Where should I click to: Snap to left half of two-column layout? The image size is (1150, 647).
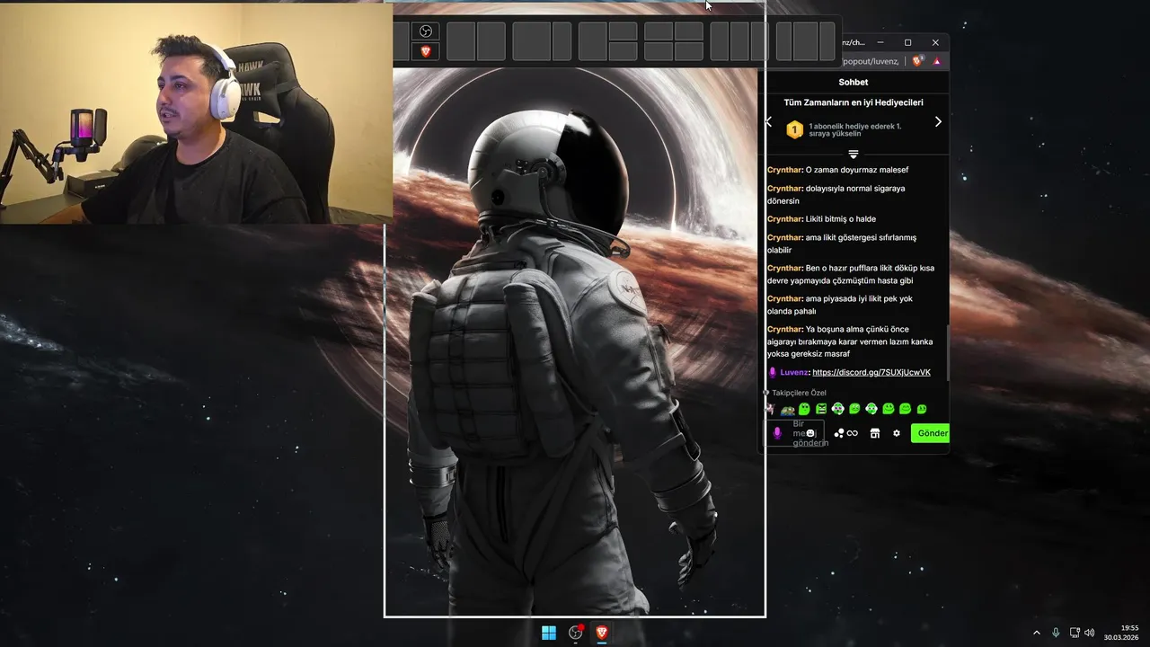coord(460,41)
